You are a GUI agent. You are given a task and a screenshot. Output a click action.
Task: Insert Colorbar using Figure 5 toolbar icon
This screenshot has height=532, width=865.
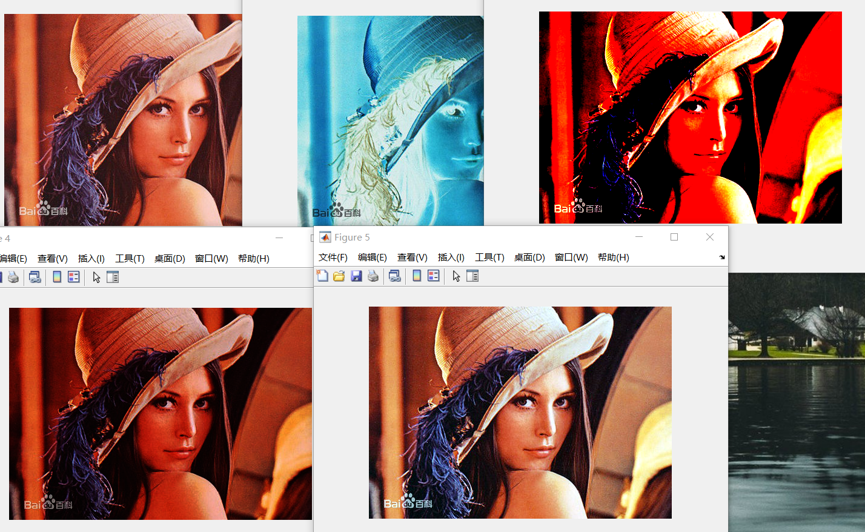[417, 276]
